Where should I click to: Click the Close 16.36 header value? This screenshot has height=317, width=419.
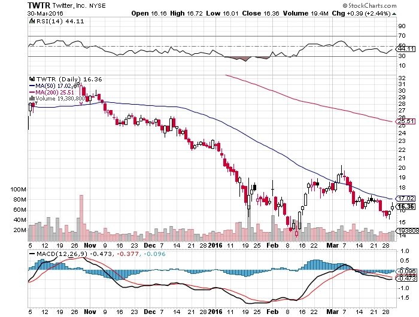260,13
